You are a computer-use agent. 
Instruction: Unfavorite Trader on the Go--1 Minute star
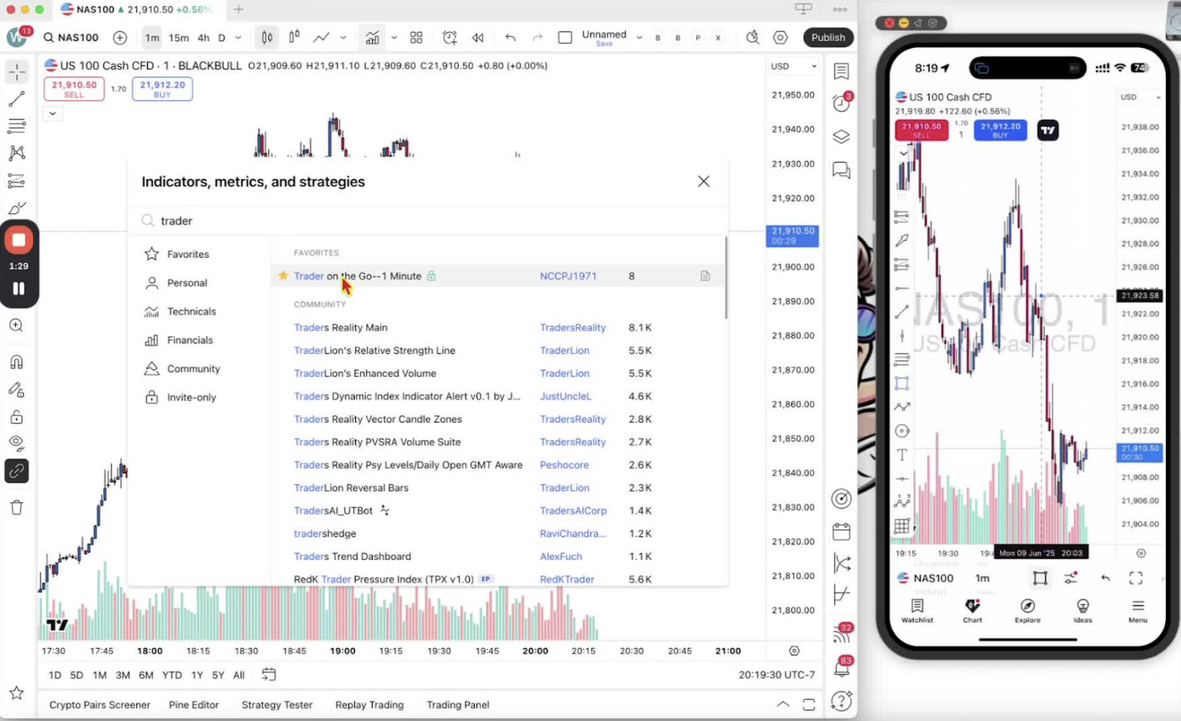pos(283,276)
